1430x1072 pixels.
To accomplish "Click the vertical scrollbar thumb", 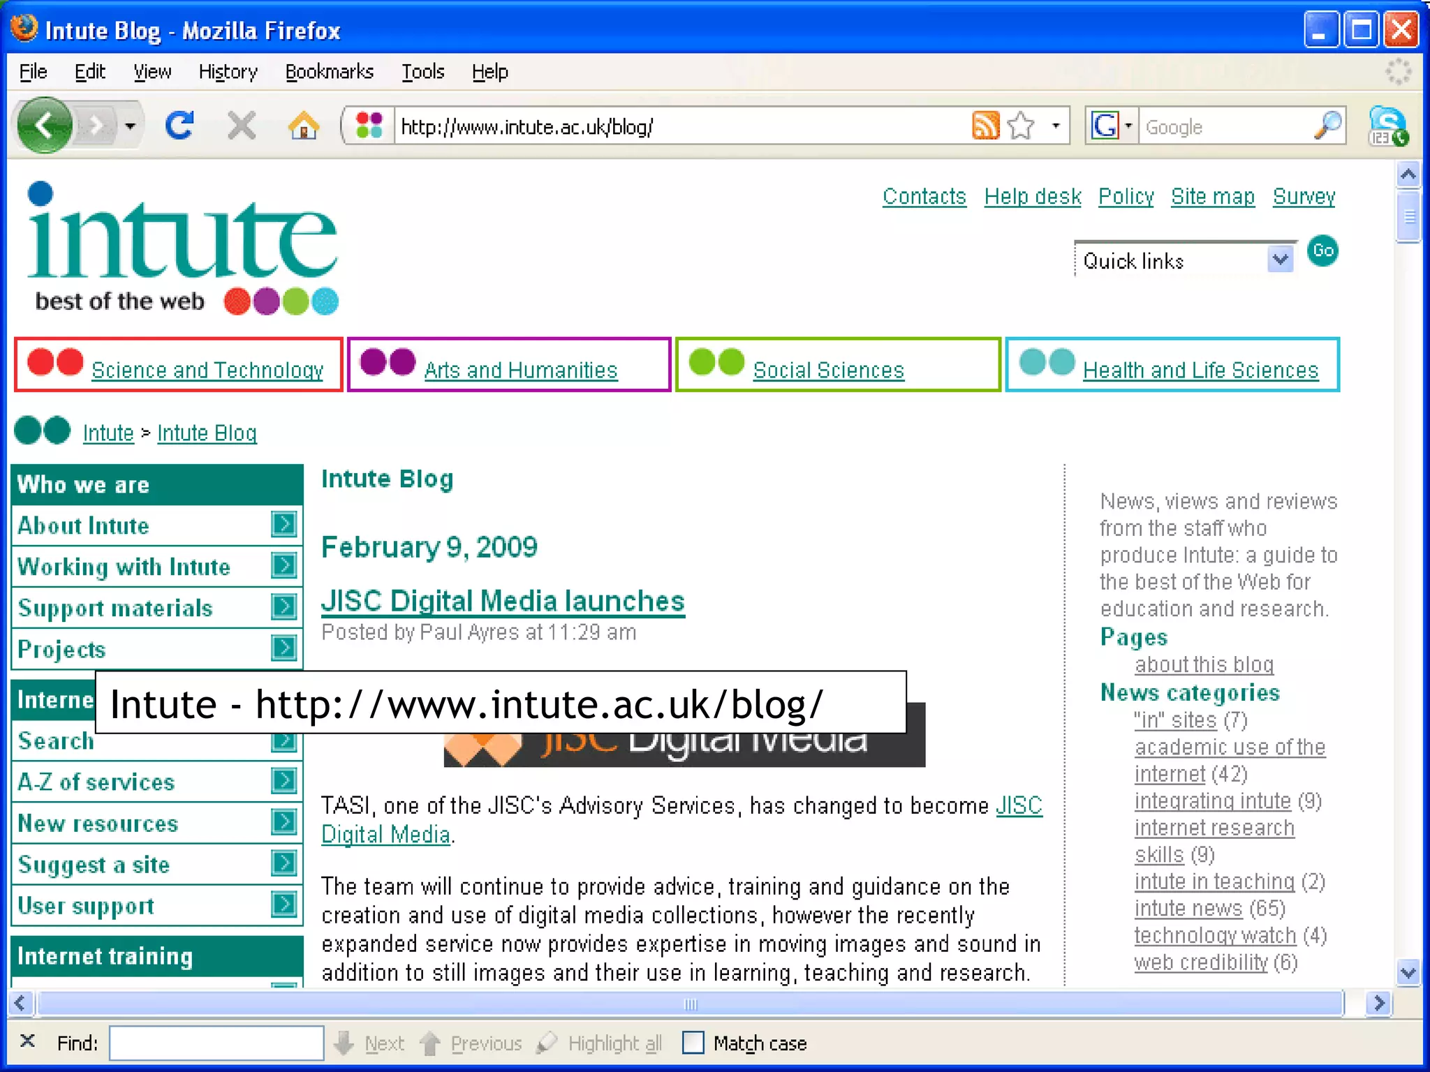I will [x=1408, y=216].
